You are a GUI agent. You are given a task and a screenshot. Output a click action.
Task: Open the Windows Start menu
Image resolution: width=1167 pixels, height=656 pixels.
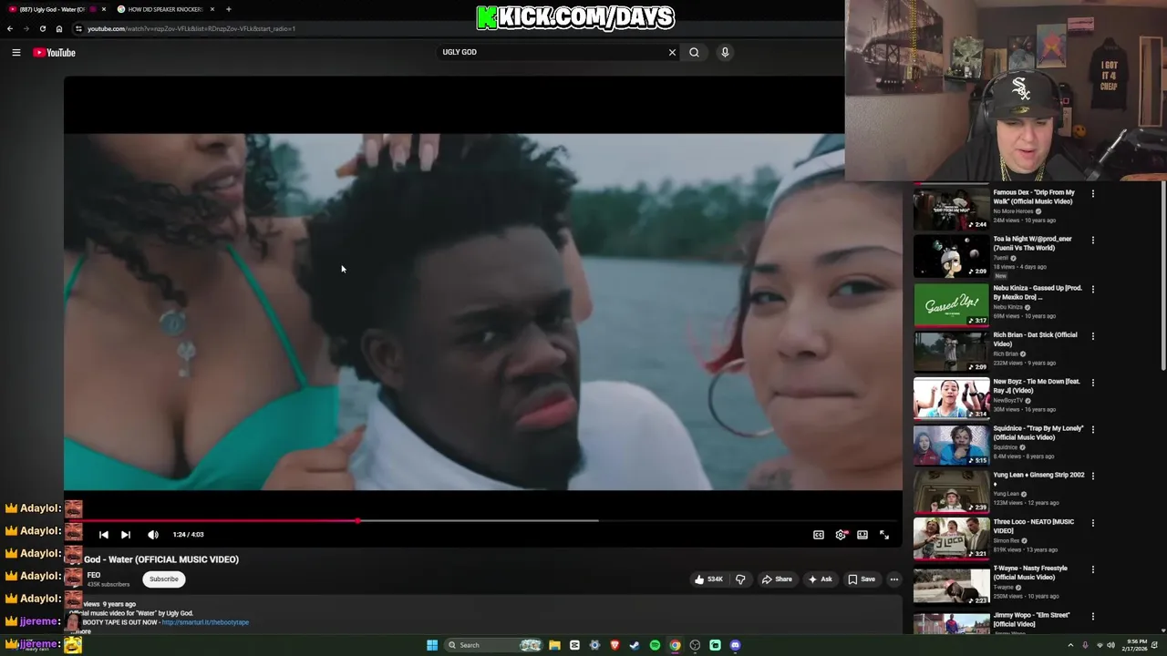432,645
